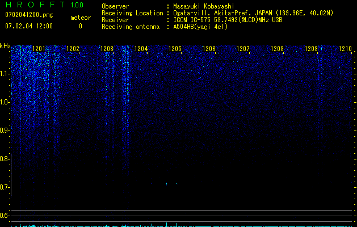This screenshot has height=227, width=357.
Task: Click the ICOM IC-575 receiver text
Action: pyautogui.click(x=228, y=20)
